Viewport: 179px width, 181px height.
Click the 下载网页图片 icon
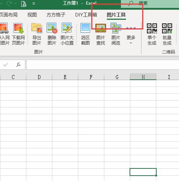pos(18,28)
